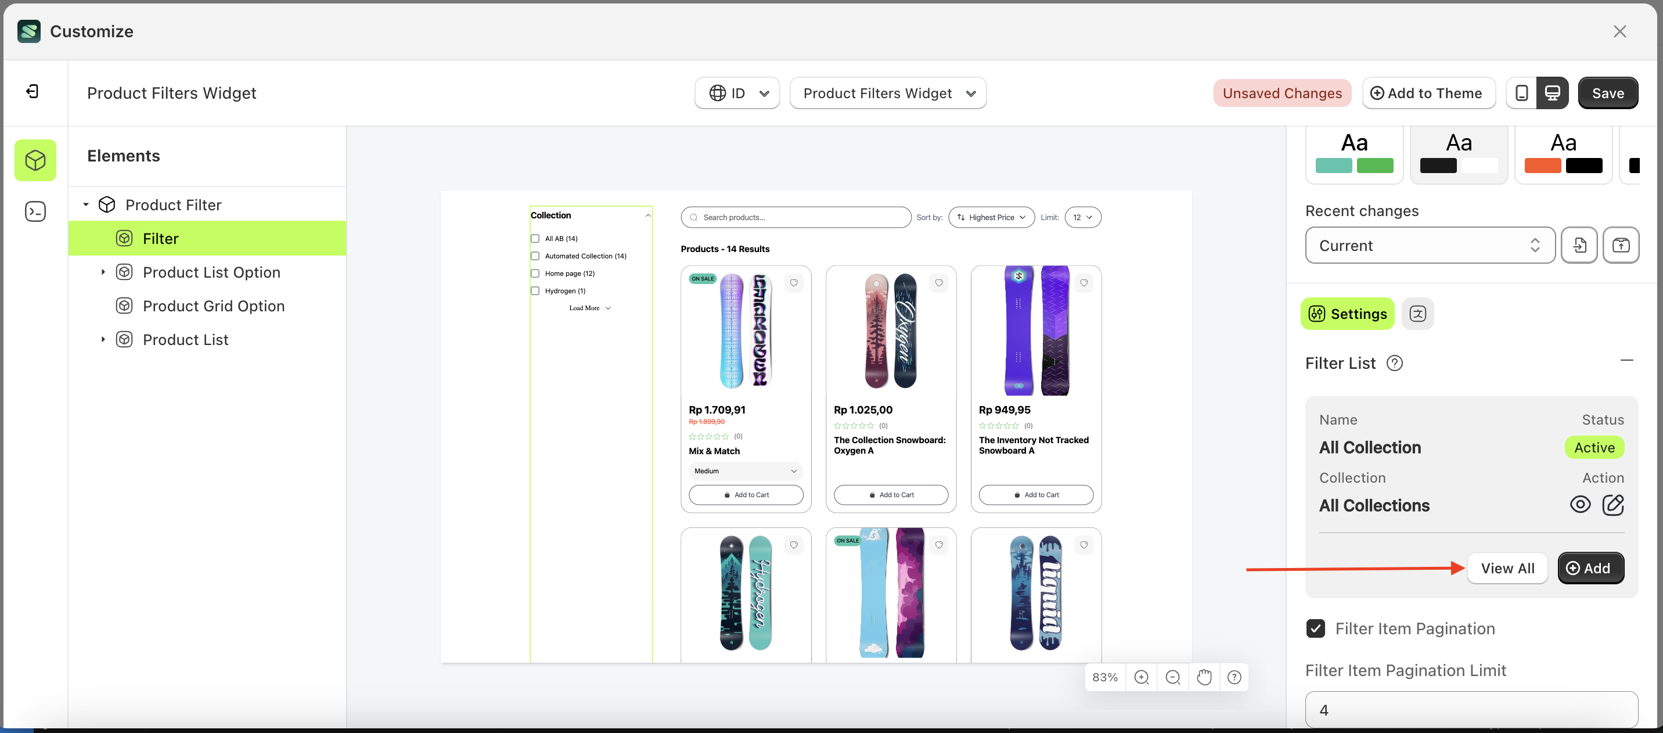The image size is (1663, 733).
Task: Open the Limit dropdown showing 12
Action: [1082, 217]
